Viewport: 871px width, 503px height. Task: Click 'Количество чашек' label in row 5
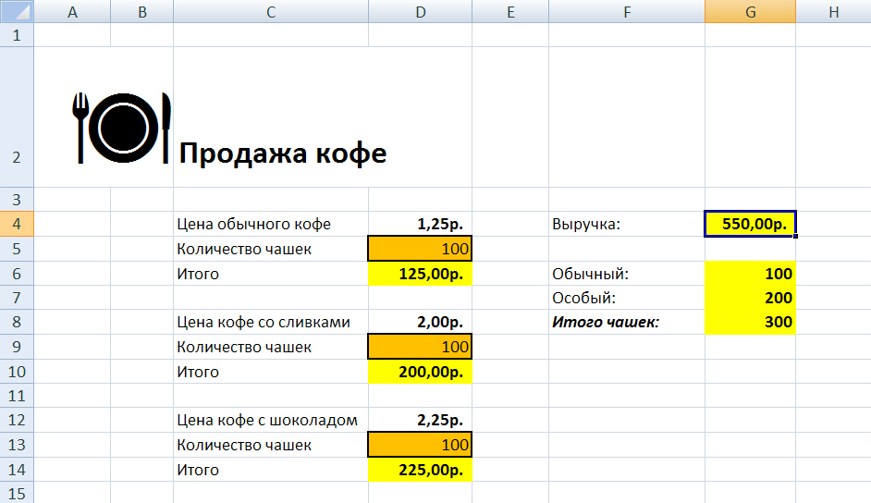tap(271, 249)
